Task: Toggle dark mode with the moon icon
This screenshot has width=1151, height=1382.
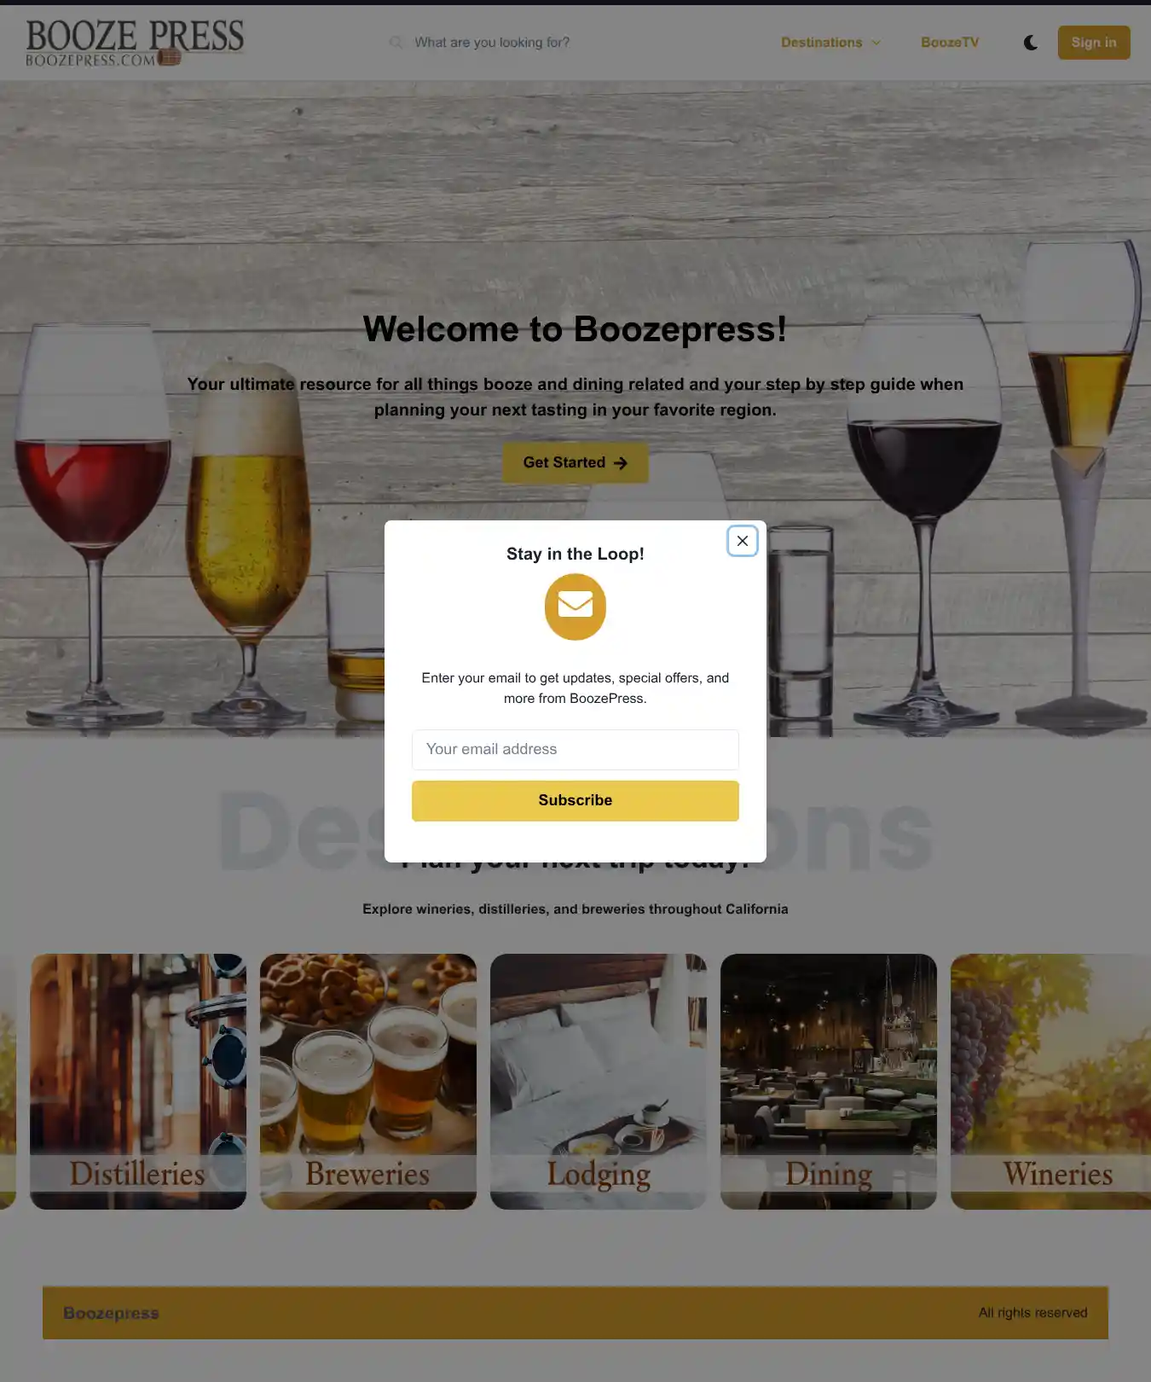Action: (x=1031, y=43)
